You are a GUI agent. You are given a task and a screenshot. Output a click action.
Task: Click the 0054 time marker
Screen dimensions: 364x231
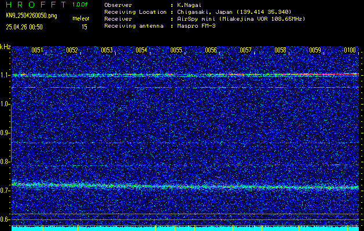point(141,50)
